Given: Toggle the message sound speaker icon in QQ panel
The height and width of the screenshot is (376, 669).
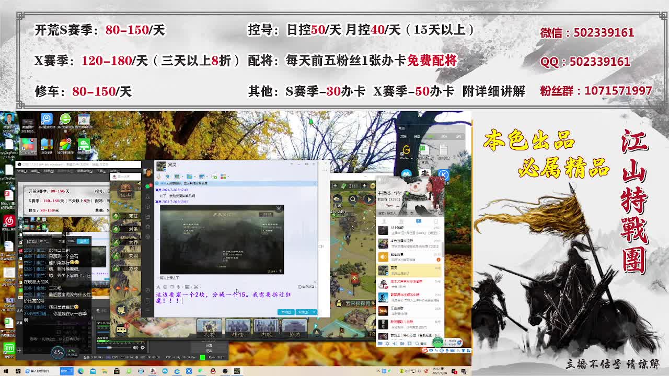Looking at the screenshot, I should click(x=394, y=343).
